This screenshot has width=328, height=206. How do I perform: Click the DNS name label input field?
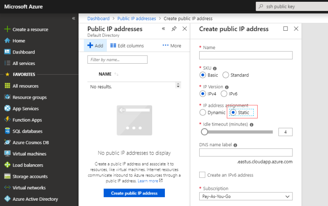[246, 152]
